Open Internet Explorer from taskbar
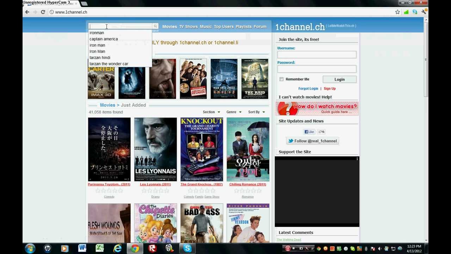 pyautogui.click(x=117, y=248)
